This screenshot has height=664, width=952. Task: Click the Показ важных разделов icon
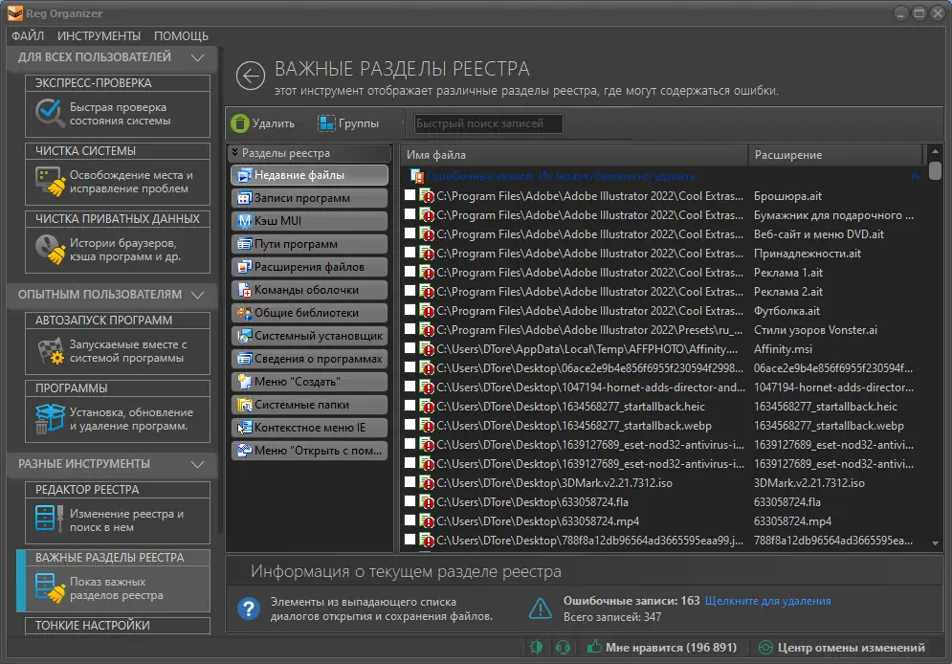tap(50, 588)
